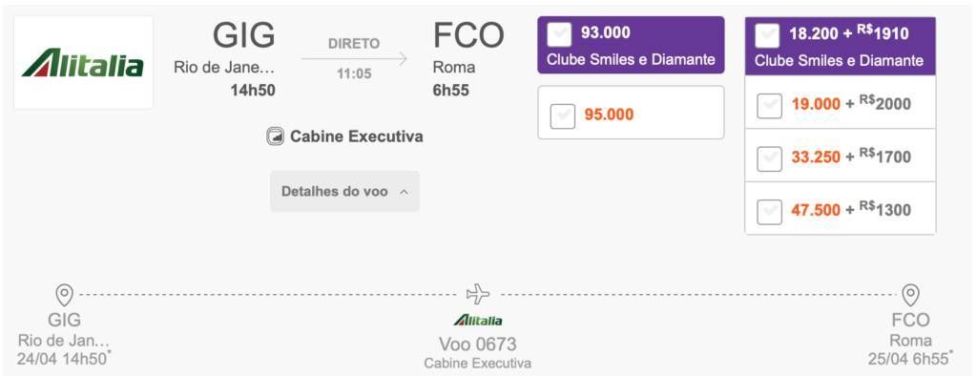The height and width of the screenshot is (376, 977).
Task: Click the large Alitalia airline logo
Action: (83, 63)
